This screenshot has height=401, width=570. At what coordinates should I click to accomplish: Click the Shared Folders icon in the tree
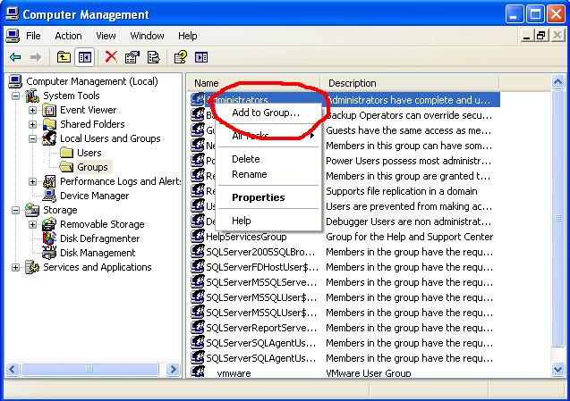pyautogui.click(x=49, y=124)
